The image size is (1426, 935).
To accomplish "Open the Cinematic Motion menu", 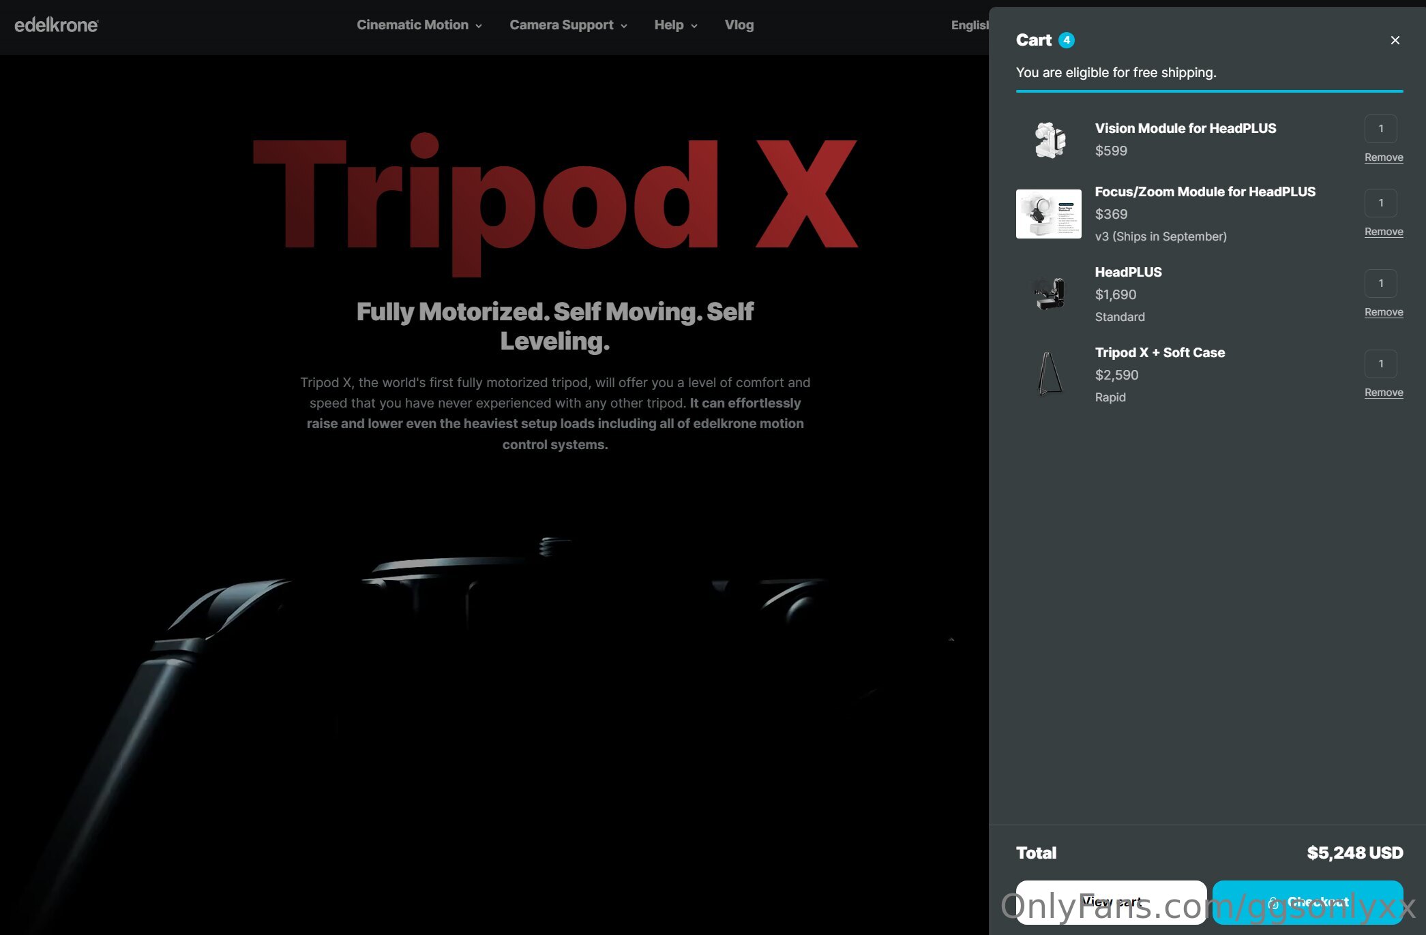I will 419,25.
